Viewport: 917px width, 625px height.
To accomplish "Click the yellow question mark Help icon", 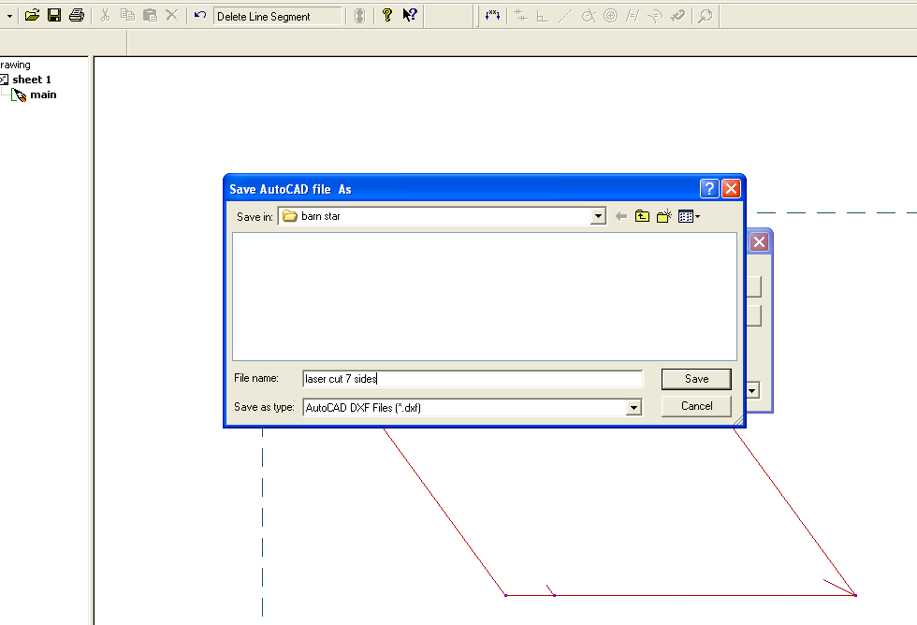I will (386, 15).
